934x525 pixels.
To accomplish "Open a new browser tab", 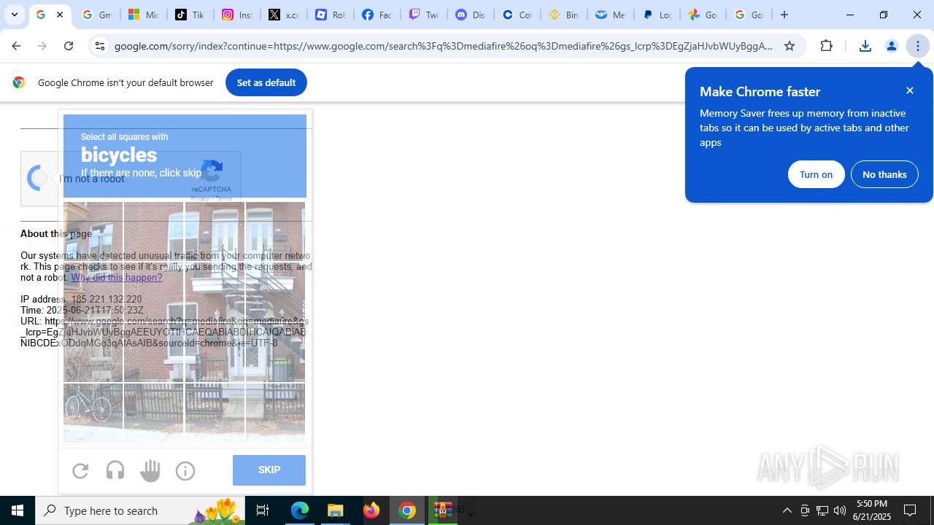I will coord(784,15).
